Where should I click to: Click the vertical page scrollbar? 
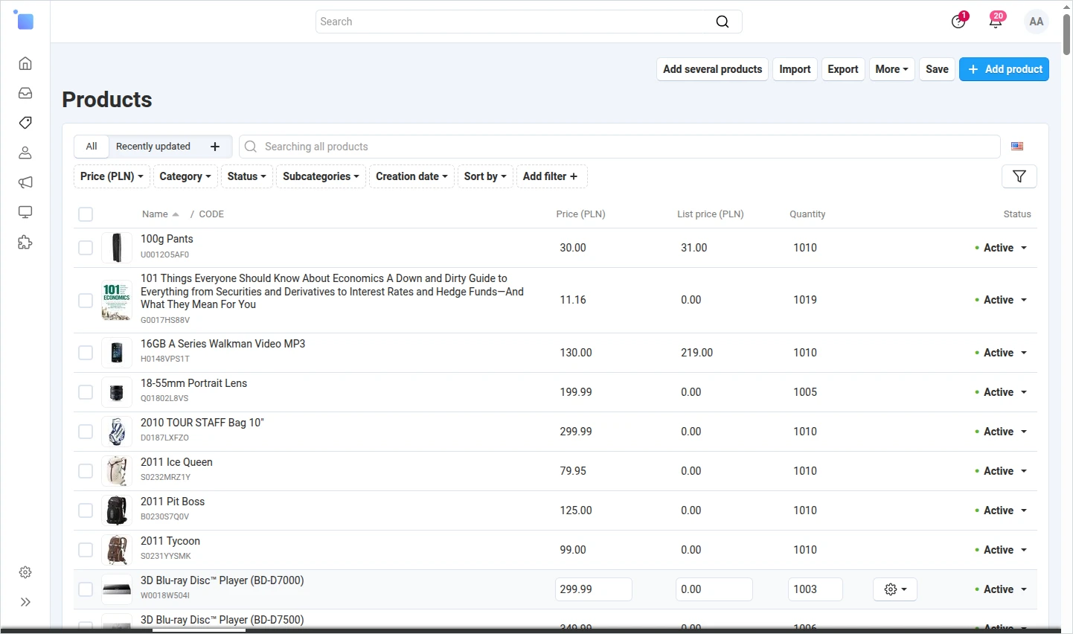[x=1067, y=34]
